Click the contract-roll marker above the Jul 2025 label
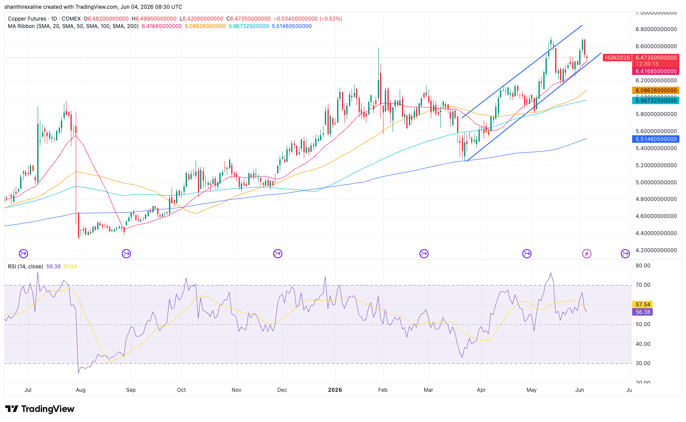The image size is (686, 422). 23,253
